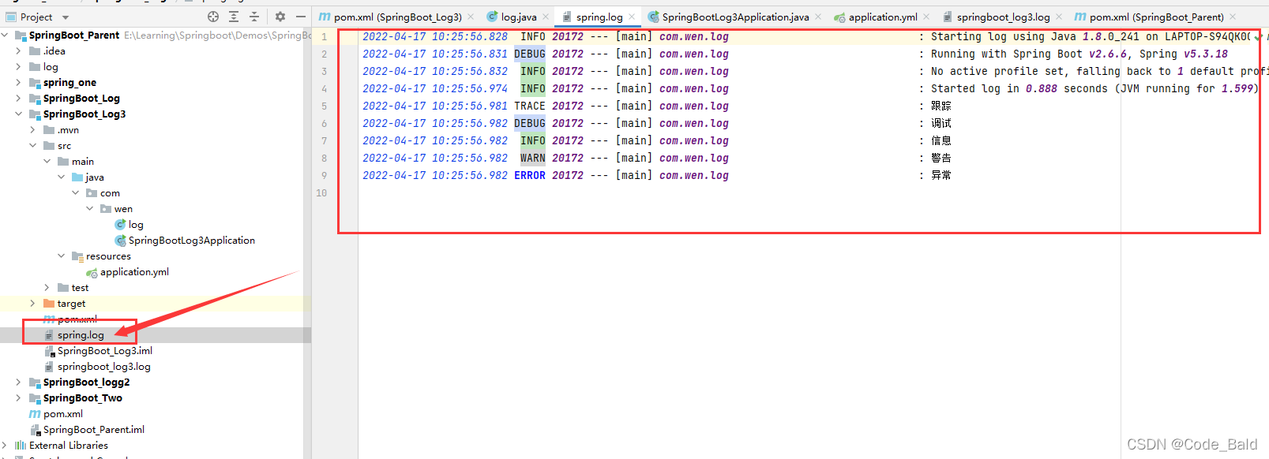Click the WARN log level text
Image resolution: width=1269 pixels, height=459 pixels.
[x=533, y=158]
